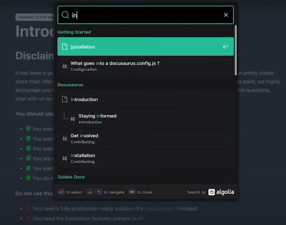This screenshot has height=225, width=286.
Task: Open "What goes into a docusaurus.config.js ?" result
Action: [x=145, y=66]
